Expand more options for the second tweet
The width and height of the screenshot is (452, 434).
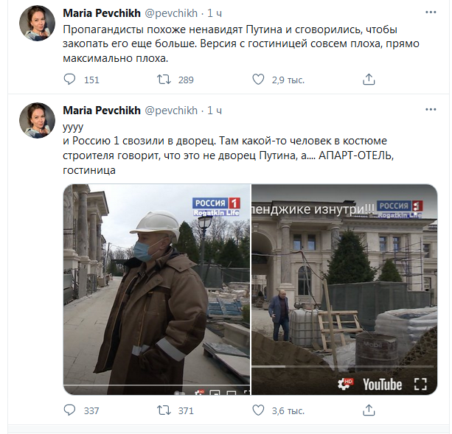[x=431, y=110]
